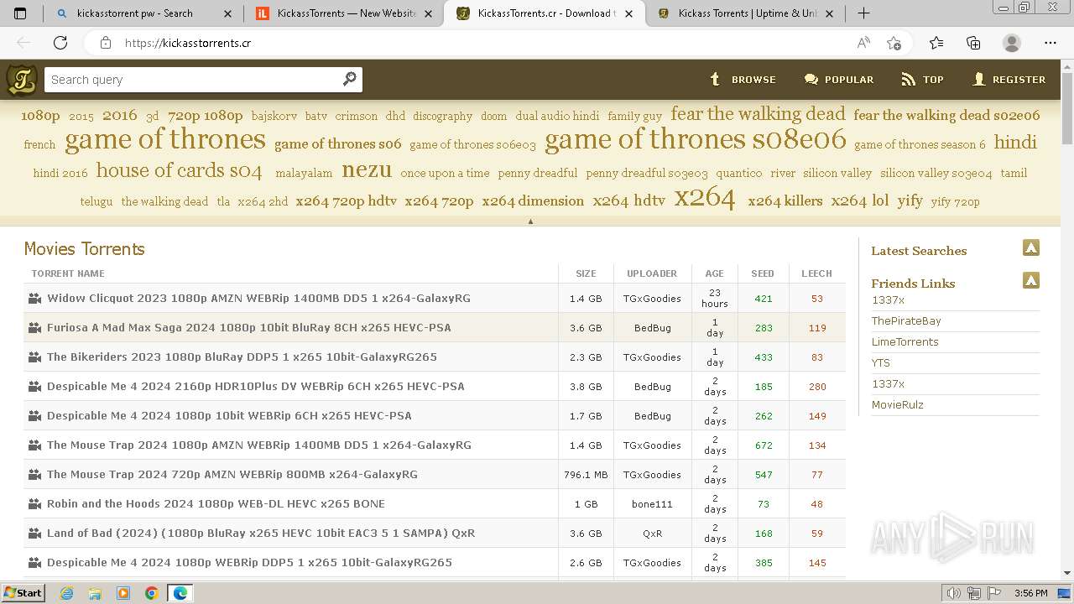The width and height of the screenshot is (1074, 604).
Task: Click movie icon beside The Mouse Trap 1080p
Action: (x=34, y=445)
